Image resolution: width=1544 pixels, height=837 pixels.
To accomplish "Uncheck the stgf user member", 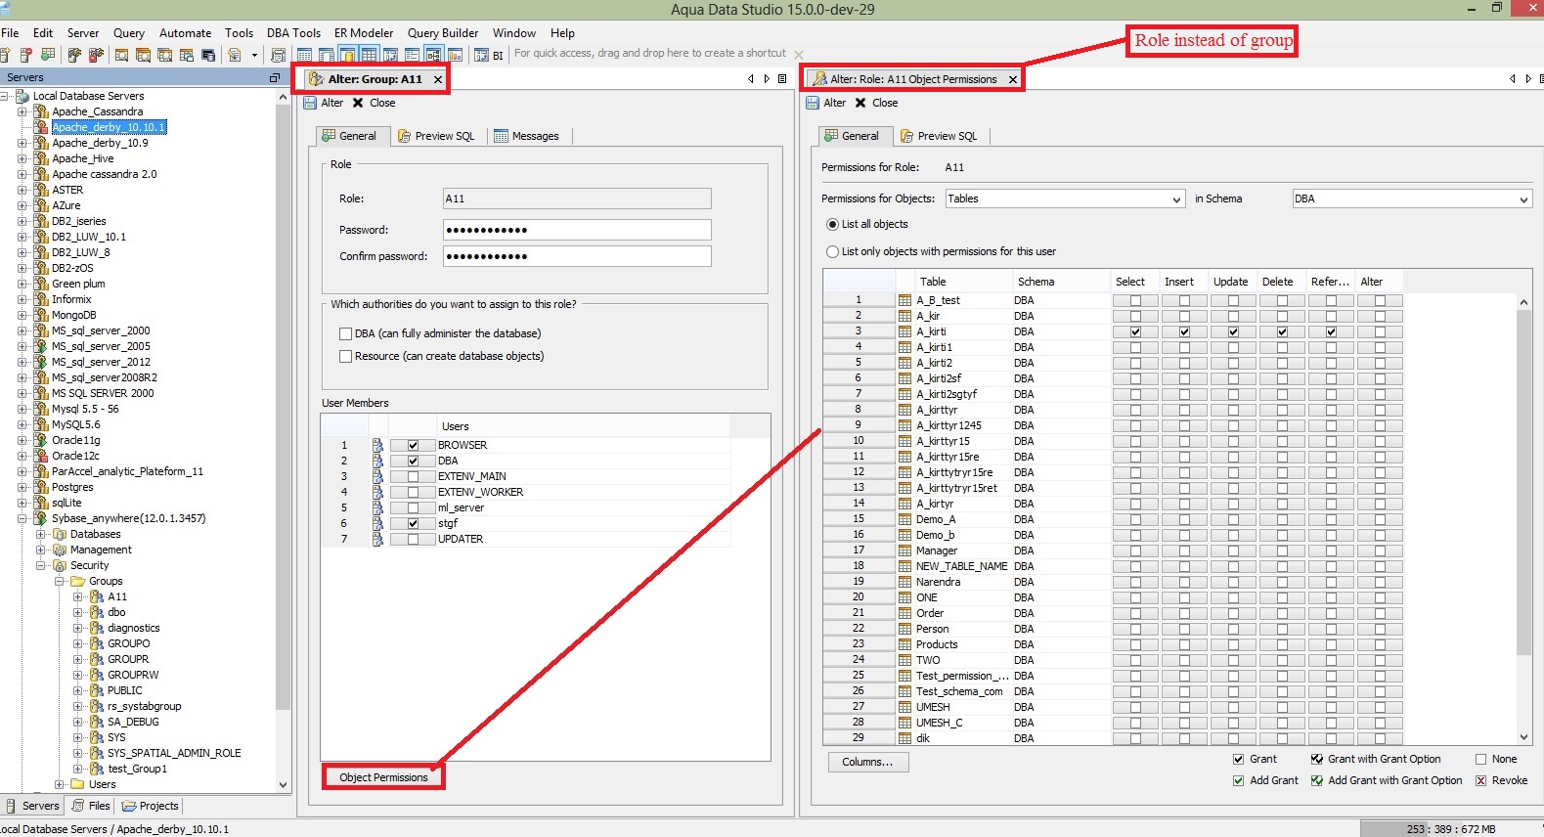I will 413,523.
